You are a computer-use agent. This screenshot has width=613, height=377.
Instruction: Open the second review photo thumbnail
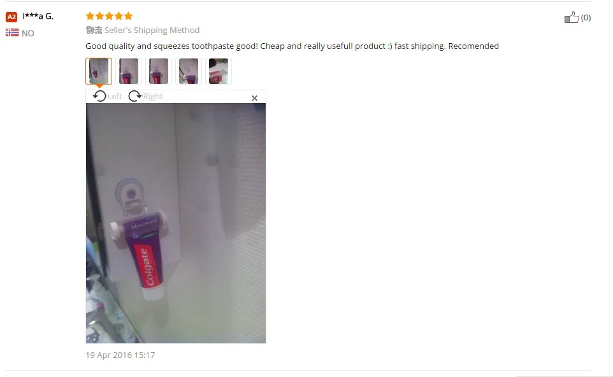click(x=129, y=71)
